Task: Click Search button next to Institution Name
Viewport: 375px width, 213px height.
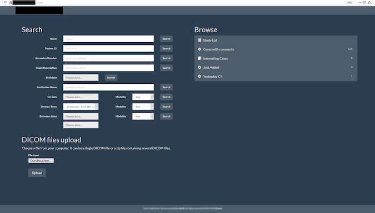Action: click(167, 87)
